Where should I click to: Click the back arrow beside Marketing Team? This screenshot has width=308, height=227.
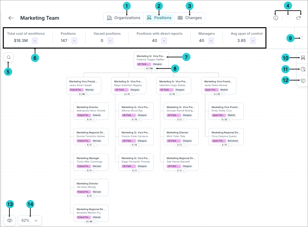(x=11, y=18)
